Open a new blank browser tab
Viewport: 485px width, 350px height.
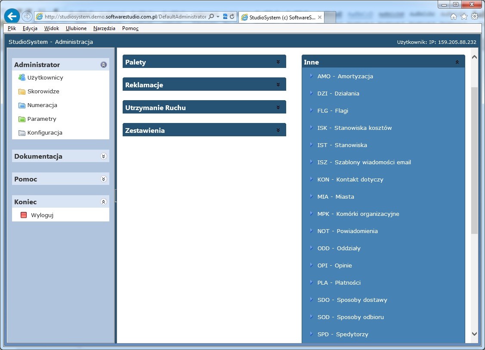tap(330, 17)
